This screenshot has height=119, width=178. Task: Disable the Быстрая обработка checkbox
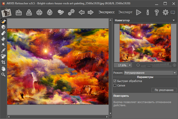pos(115,81)
